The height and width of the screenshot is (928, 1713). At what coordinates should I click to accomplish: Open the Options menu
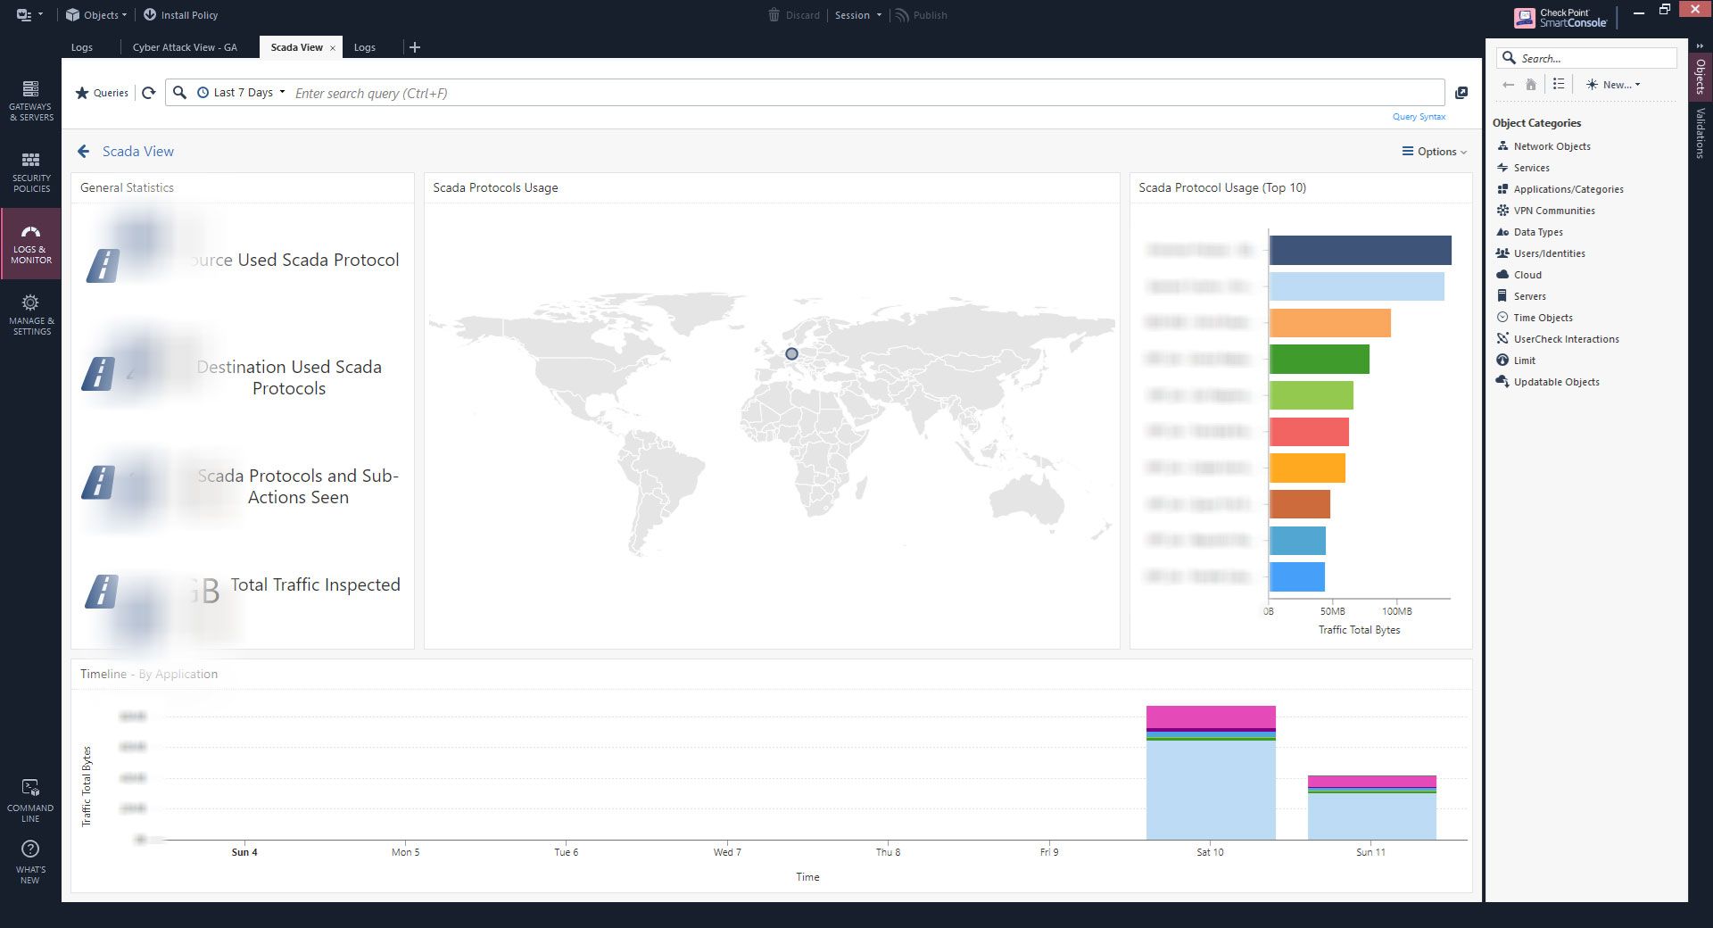click(x=1434, y=152)
